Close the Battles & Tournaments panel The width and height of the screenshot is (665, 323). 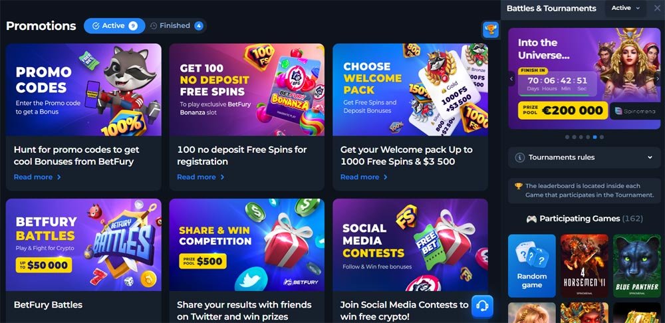coord(657,8)
